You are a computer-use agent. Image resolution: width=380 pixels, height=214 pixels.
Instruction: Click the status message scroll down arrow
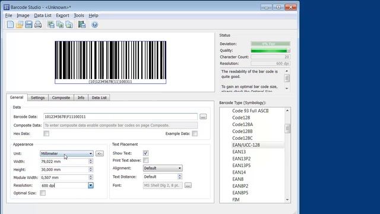(x=287, y=89)
